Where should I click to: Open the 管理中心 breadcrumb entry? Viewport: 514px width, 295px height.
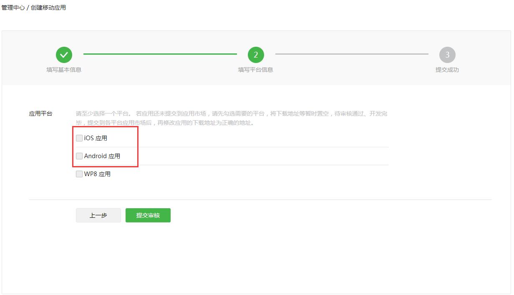(13, 7)
